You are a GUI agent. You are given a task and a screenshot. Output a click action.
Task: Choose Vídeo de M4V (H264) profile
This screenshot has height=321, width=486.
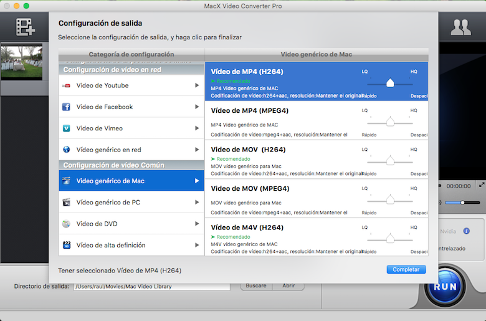tap(317, 237)
